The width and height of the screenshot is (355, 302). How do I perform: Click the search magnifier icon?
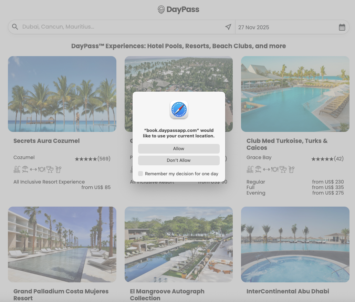point(15,27)
